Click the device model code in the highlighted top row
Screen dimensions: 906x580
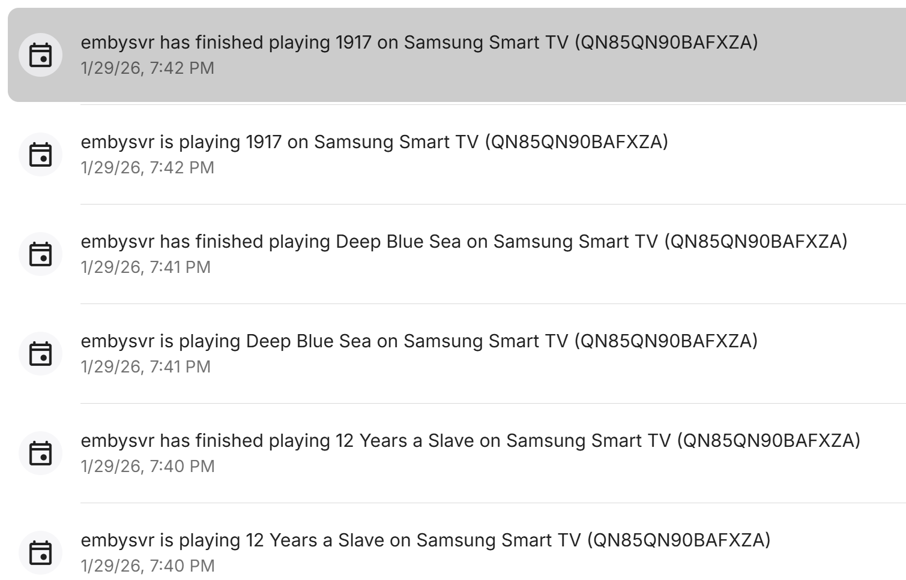tap(666, 43)
